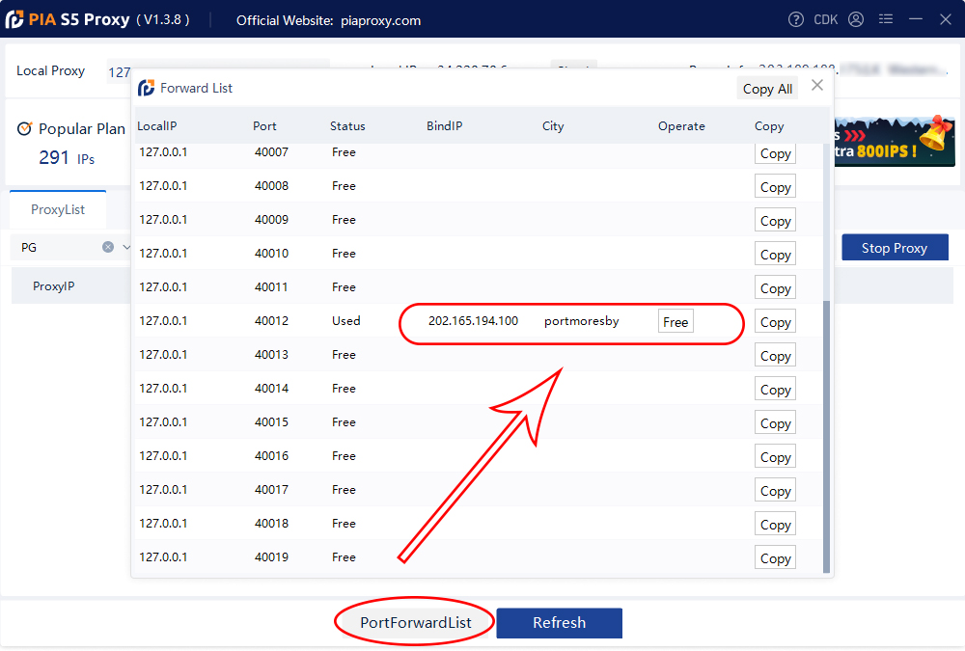Copy the port 40007 entry
The height and width of the screenshot is (651, 965).
click(x=776, y=153)
